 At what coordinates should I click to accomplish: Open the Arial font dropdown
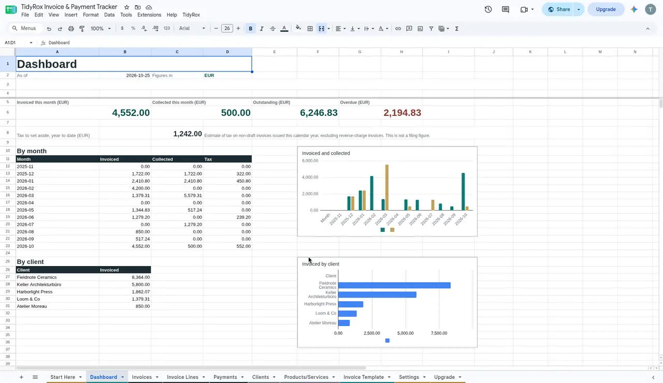pyautogui.click(x=192, y=28)
